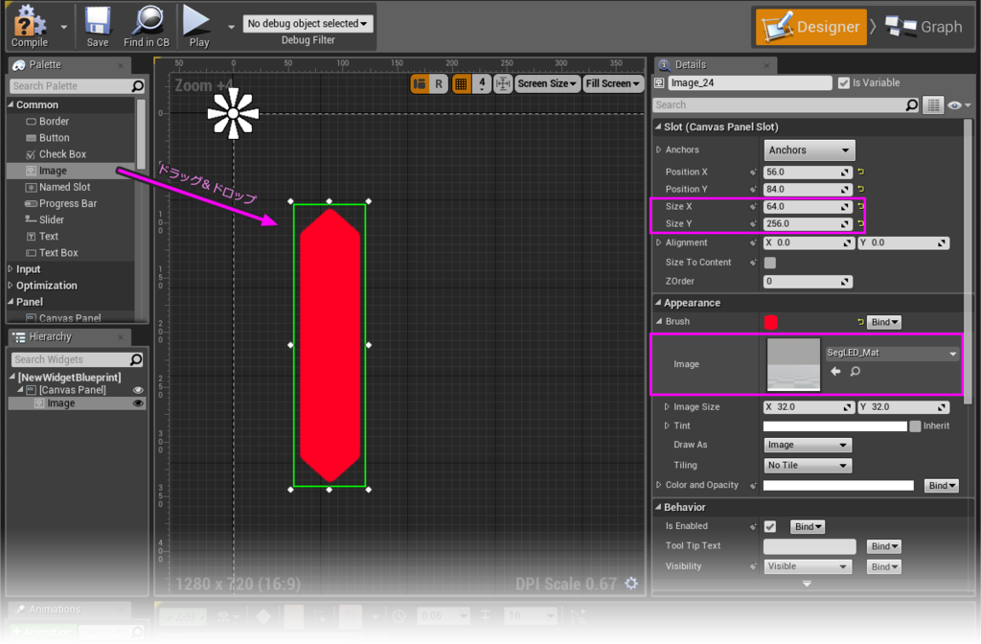Expand the Input palette category
Viewport: 981px width, 644px height.
pyautogui.click(x=11, y=269)
